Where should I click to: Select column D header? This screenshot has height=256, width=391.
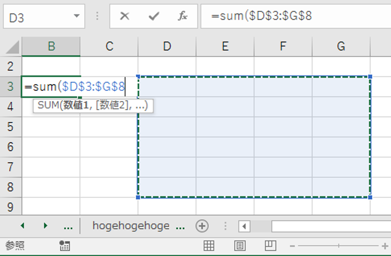click(167, 46)
